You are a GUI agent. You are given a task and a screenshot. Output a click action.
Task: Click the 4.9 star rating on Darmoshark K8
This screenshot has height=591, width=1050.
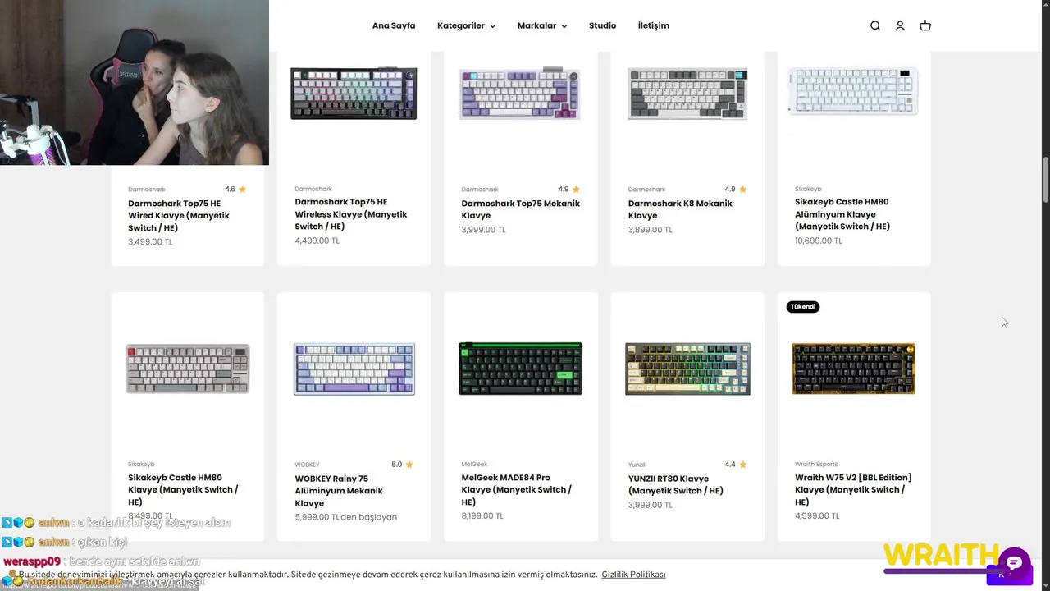736,189
